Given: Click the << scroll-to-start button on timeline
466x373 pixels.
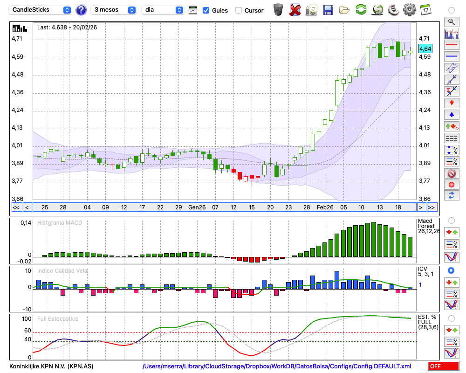Looking at the screenshot, I should (16, 207).
